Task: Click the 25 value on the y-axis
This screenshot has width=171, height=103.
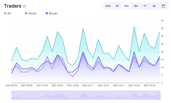Action: point(162,44)
